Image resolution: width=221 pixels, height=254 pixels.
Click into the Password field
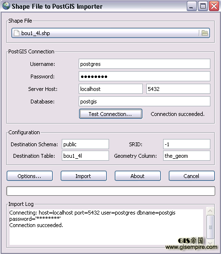(x=144, y=76)
